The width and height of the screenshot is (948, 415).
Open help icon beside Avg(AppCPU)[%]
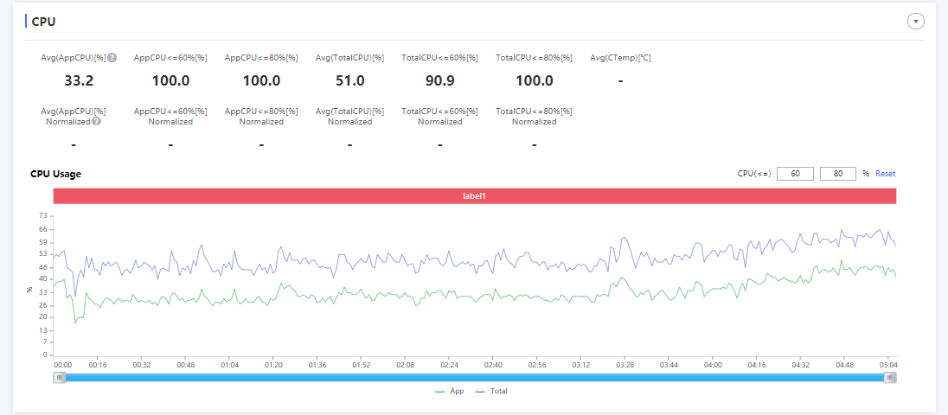(x=112, y=58)
